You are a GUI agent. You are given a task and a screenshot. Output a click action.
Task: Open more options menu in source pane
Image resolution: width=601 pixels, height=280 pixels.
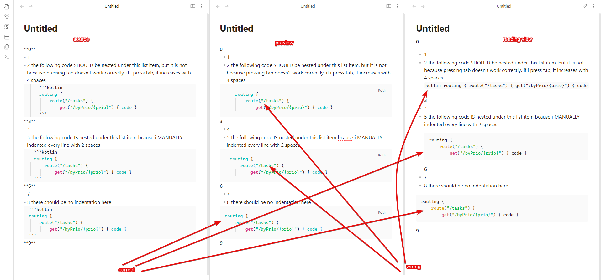click(202, 6)
